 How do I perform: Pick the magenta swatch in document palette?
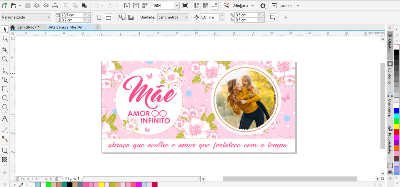[139, 184]
